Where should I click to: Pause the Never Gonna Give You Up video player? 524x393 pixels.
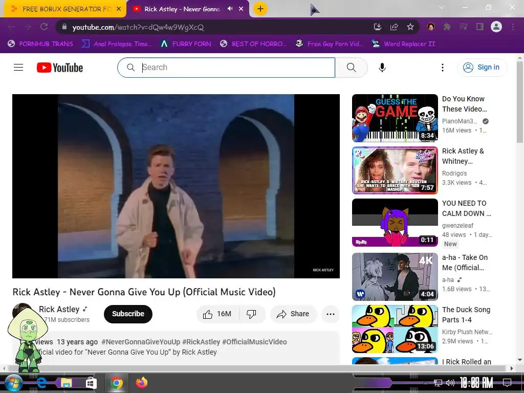(x=176, y=186)
